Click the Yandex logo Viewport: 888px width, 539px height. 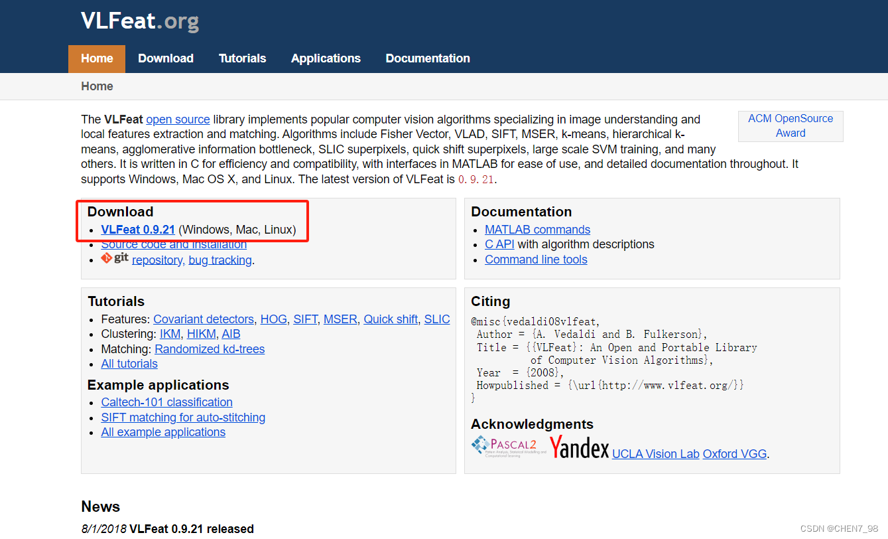click(579, 448)
